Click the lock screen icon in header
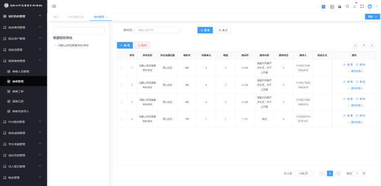Viewport: 381px width, 186px height. click(x=340, y=7)
